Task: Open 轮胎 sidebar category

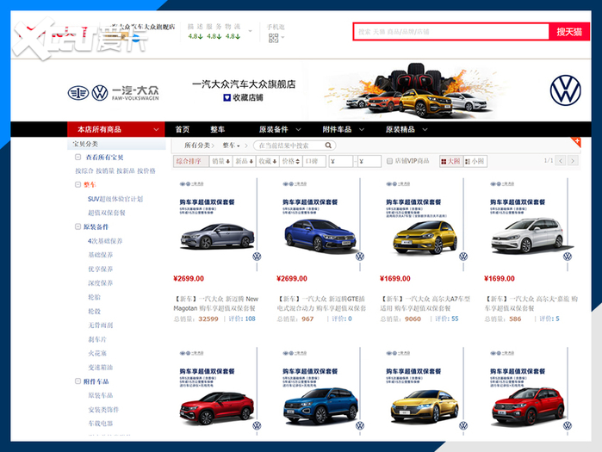Action: pos(95,297)
